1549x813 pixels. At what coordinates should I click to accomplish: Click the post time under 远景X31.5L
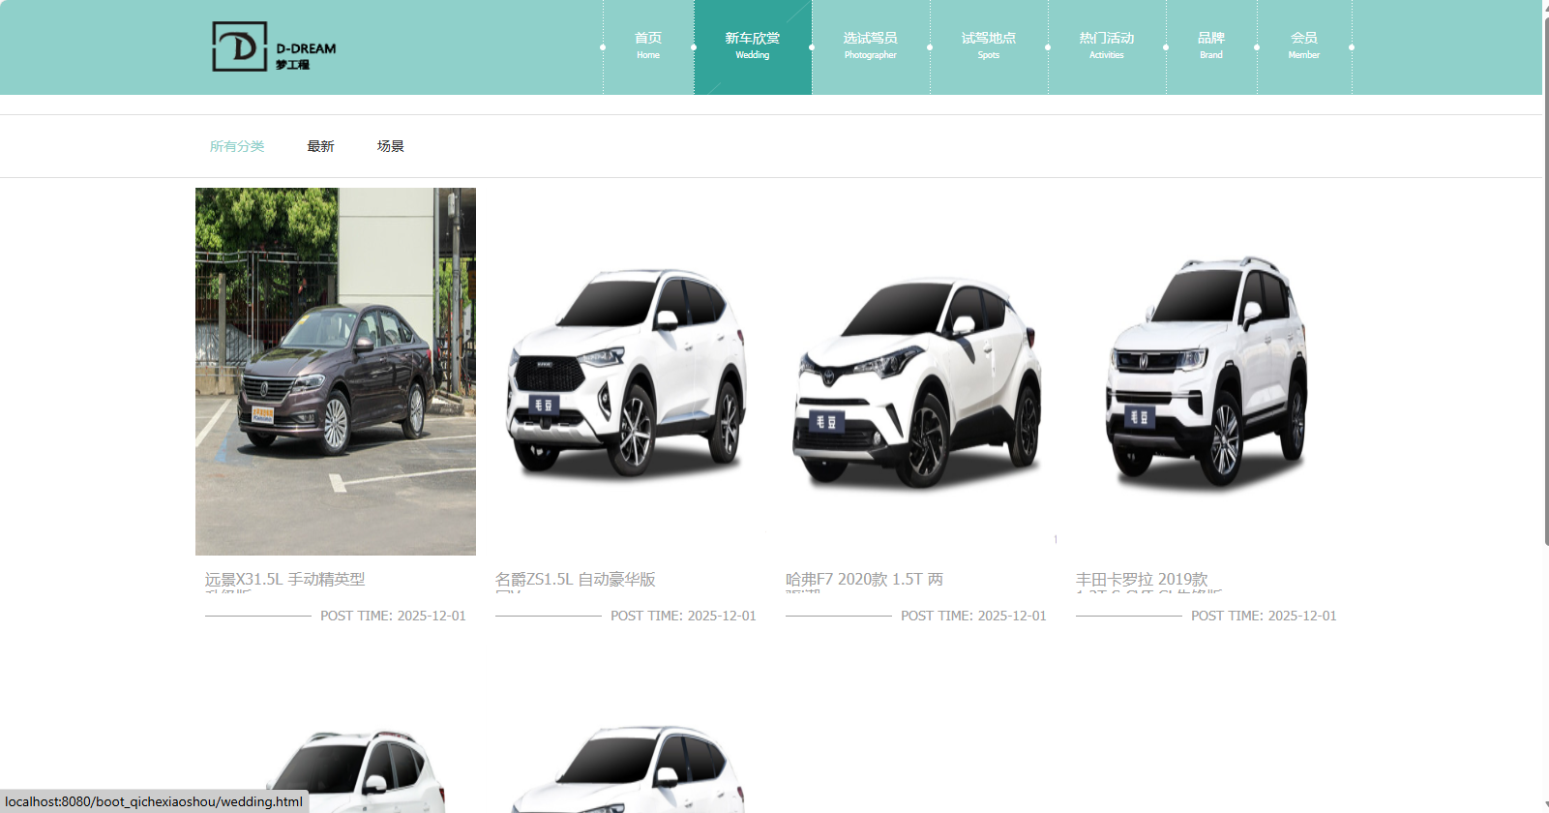393,616
